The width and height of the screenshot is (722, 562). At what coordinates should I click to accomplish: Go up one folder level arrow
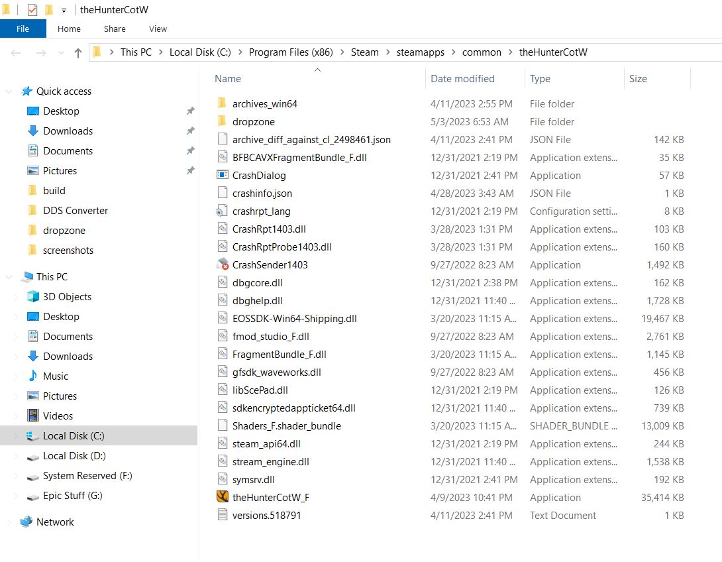[x=77, y=53]
